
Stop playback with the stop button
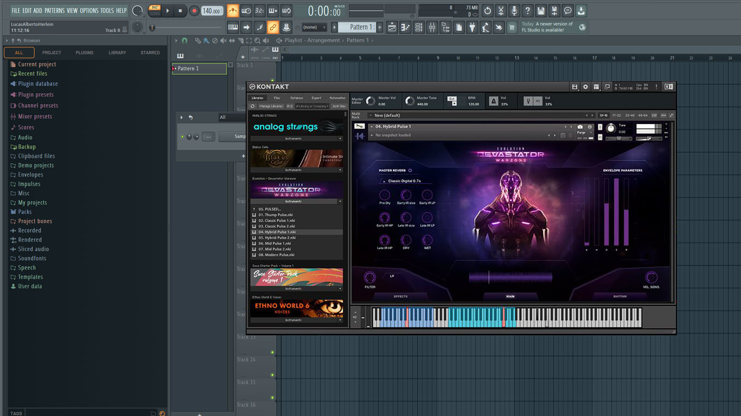[181, 10]
